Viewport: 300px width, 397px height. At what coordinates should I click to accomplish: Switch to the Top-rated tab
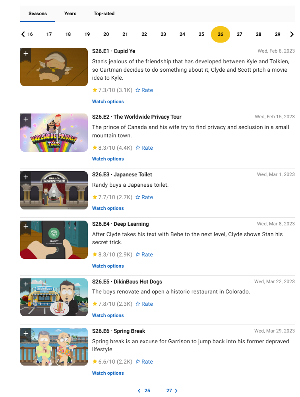pyautogui.click(x=104, y=14)
